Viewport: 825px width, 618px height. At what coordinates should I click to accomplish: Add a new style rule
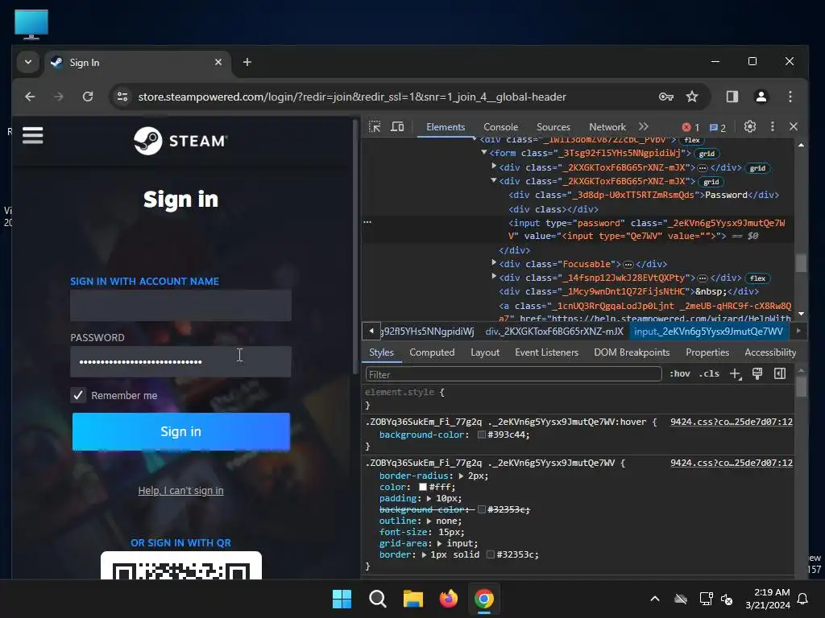735,373
